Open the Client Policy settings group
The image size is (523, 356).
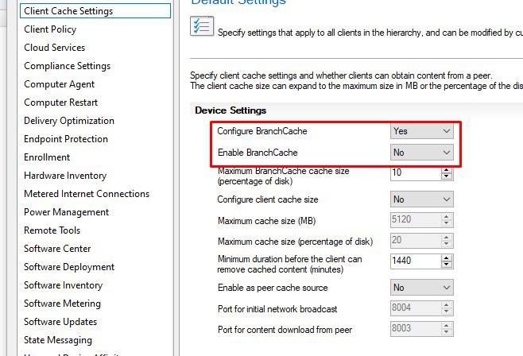[50, 29]
